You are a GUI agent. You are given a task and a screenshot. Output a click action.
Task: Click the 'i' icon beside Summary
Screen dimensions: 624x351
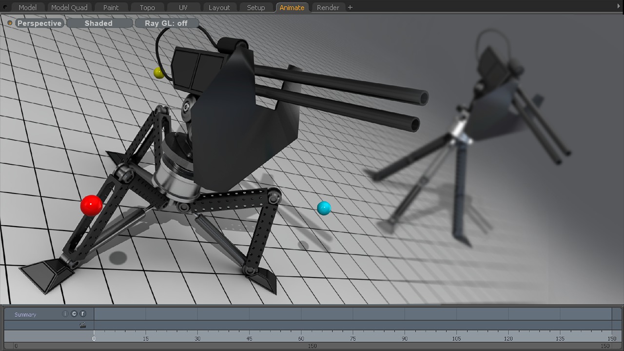click(x=65, y=314)
